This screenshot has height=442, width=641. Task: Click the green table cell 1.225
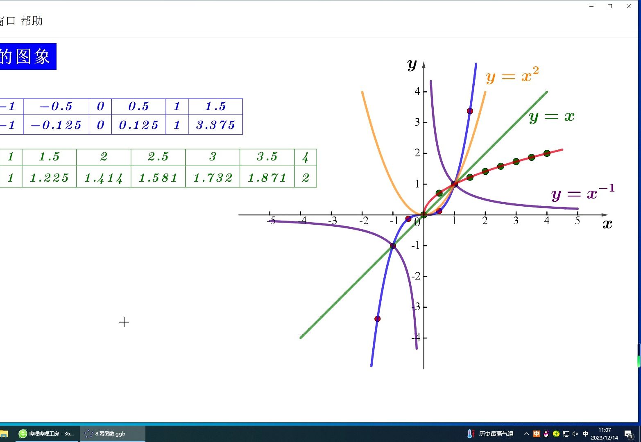click(x=49, y=177)
